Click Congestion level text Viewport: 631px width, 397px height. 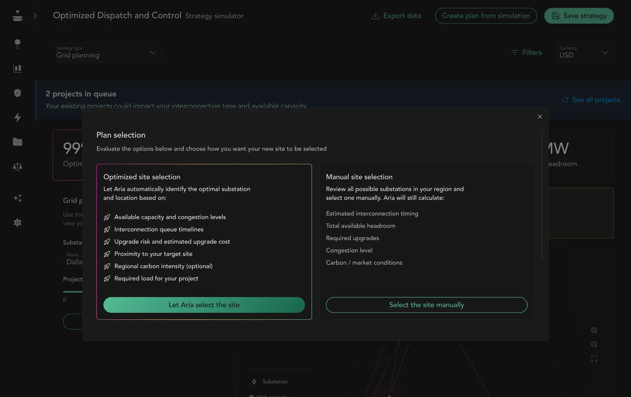pos(349,250)
